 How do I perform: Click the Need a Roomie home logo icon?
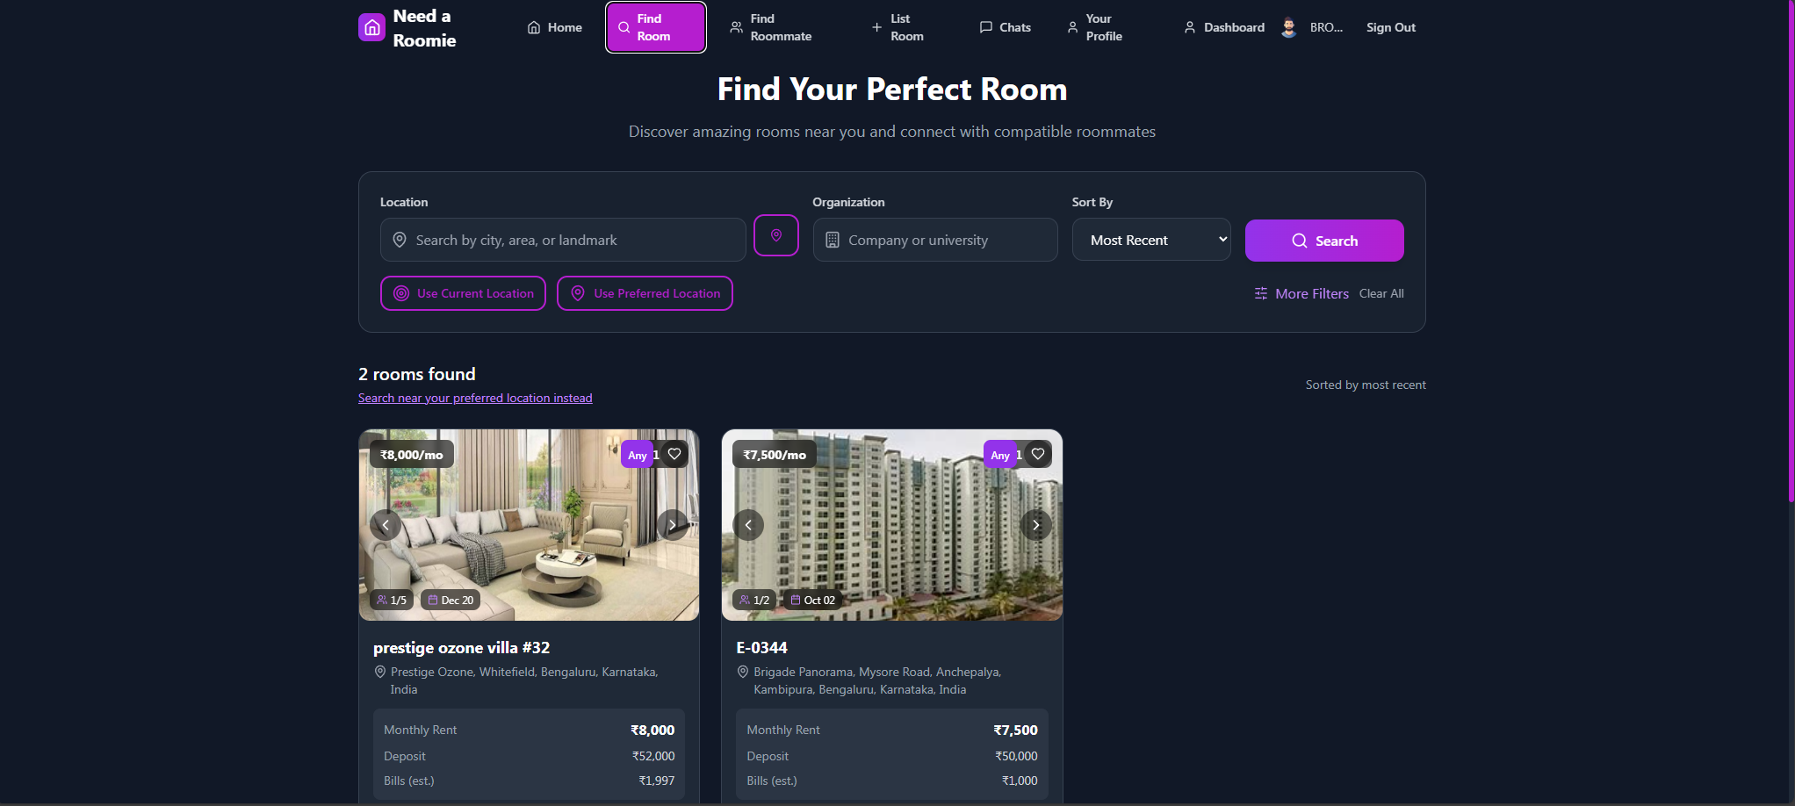371,27
